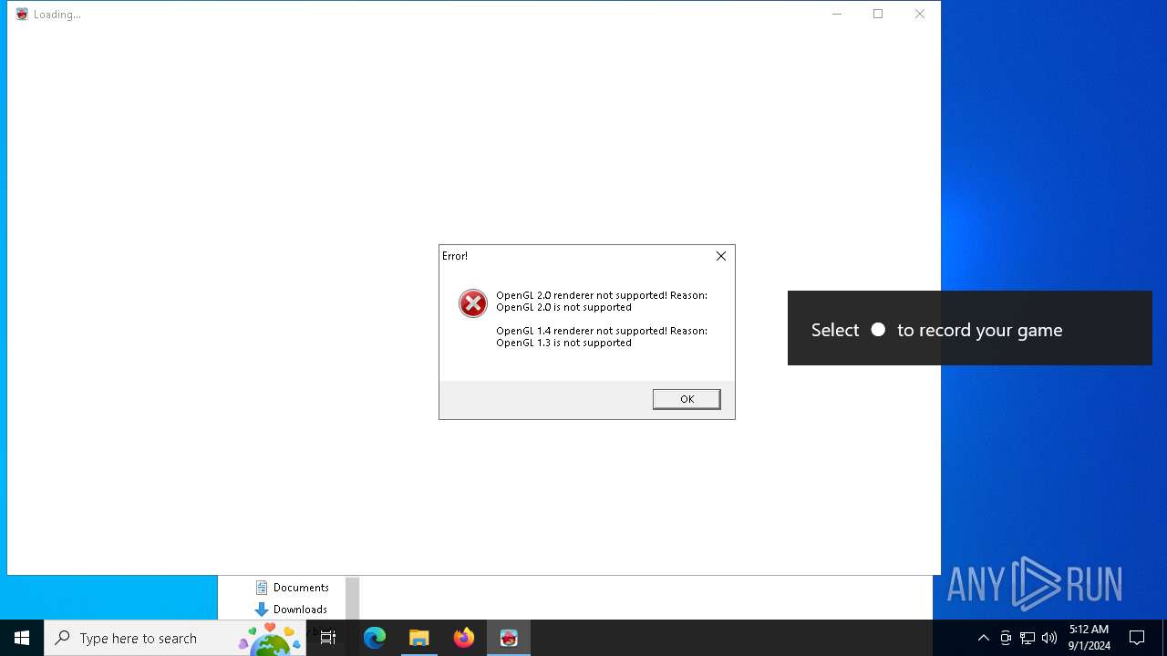Image resolution: width=1167 pixels, height=656 pixels.
Task: Click the record circle in game bar tip
Action: [x=878, y=329]
